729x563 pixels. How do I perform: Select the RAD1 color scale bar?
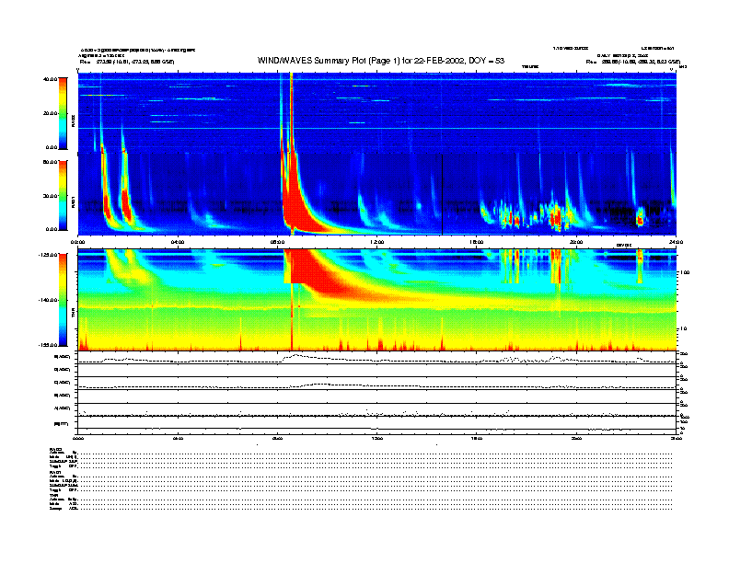63,196
